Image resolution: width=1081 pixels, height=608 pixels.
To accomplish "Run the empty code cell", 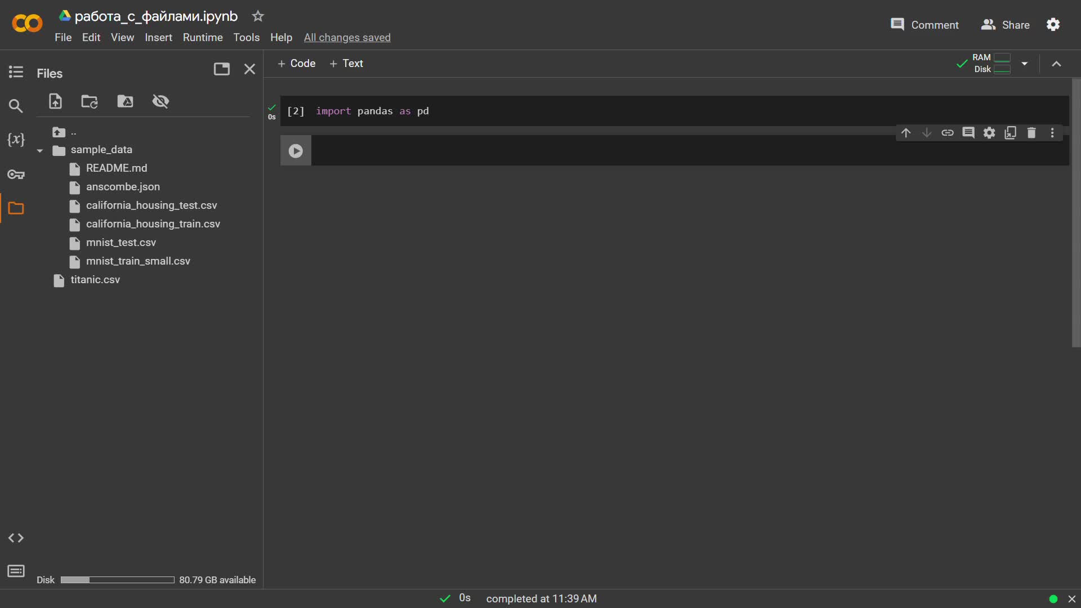I will 296,150.
